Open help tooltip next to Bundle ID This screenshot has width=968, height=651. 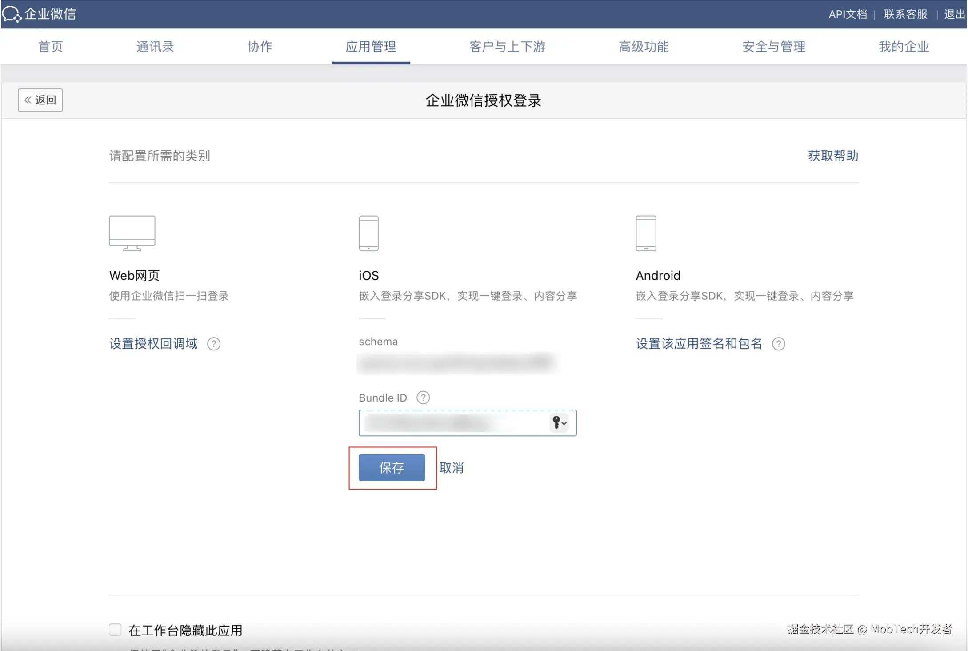(423, 398)
